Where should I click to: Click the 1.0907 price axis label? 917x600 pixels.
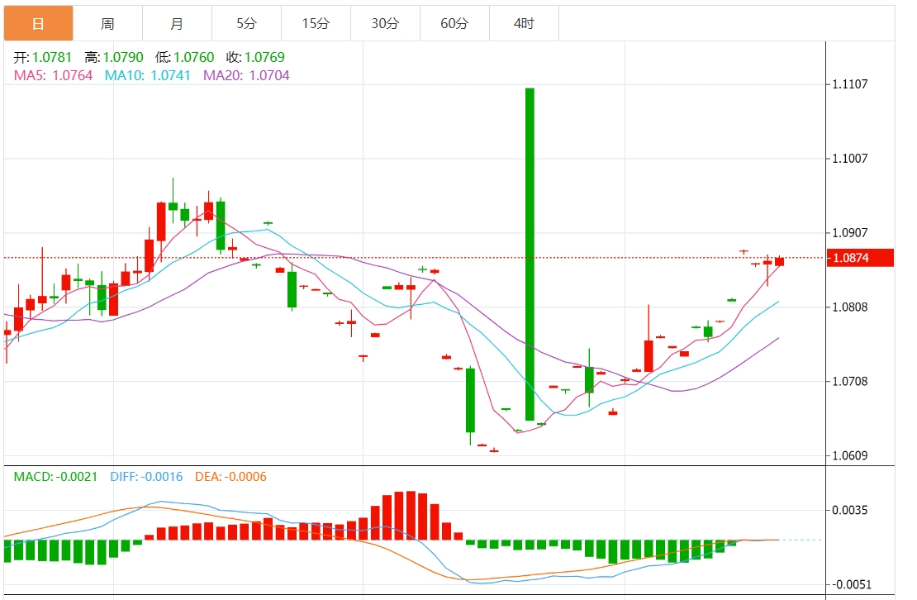click(x=850, y=233)
